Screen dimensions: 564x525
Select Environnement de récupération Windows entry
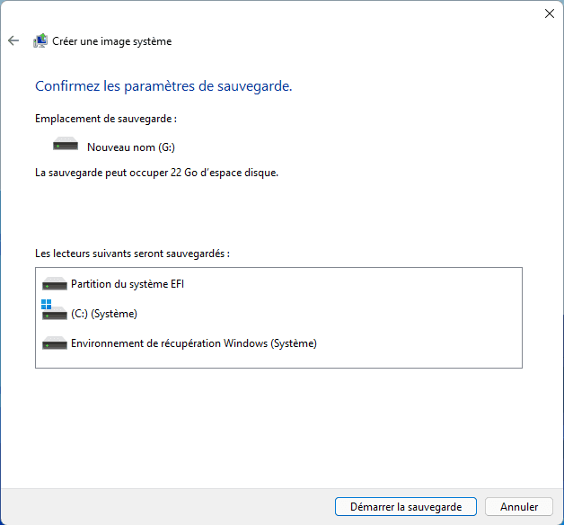194,343
